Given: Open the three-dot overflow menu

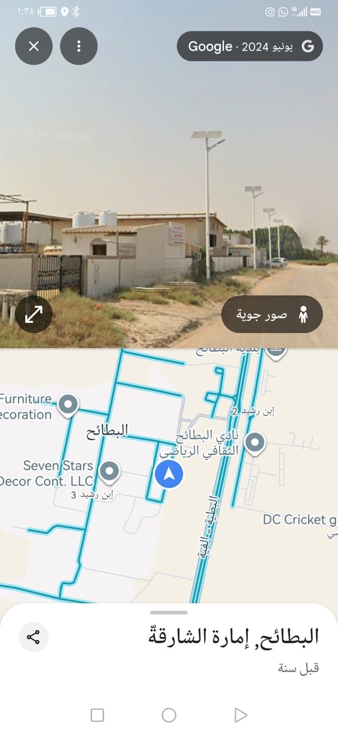Looking at the screenshot, I should point(79,46).
